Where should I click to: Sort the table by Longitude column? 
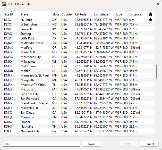tap(104, 14)
